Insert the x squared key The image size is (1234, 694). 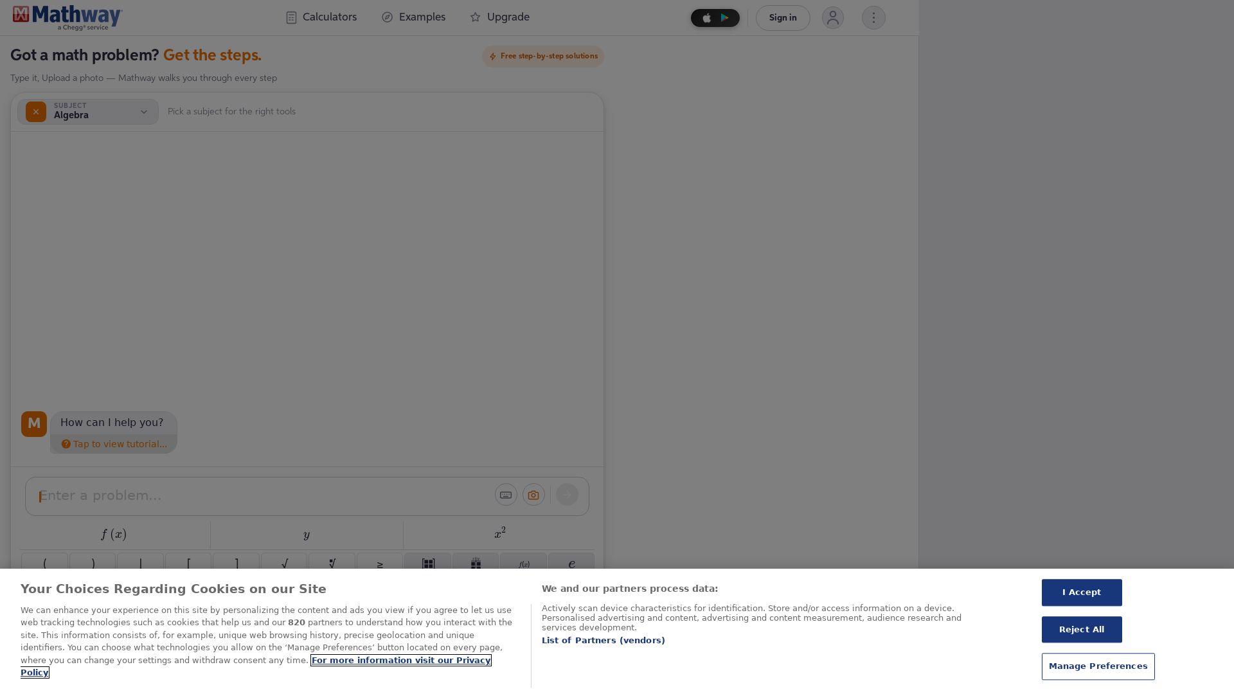click(x=499, y=535)
